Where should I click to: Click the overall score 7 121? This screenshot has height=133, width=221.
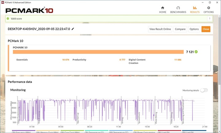pyautogui.click(x=190, y=52)
